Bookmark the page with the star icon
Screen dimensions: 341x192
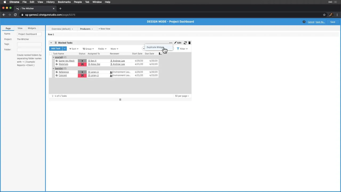[x=324, y=15]
